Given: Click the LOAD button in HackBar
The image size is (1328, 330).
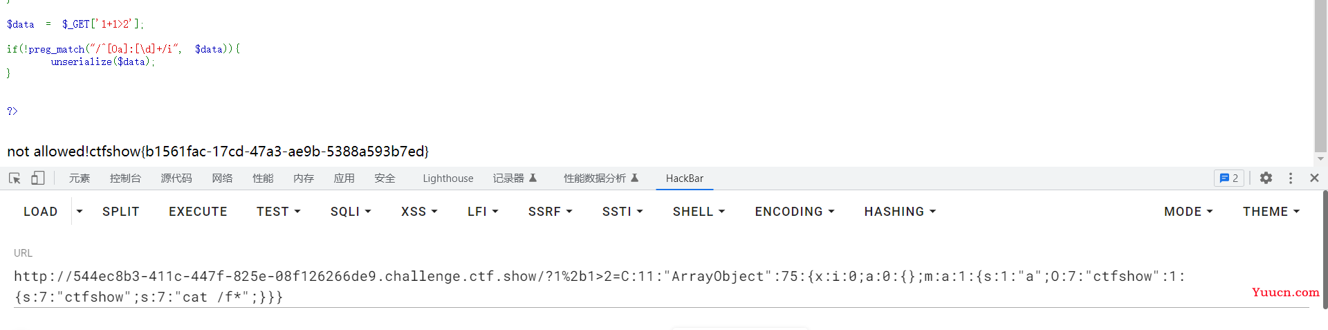Looking at the screenshot, I should pyautogui.click(x=41, y=212).
